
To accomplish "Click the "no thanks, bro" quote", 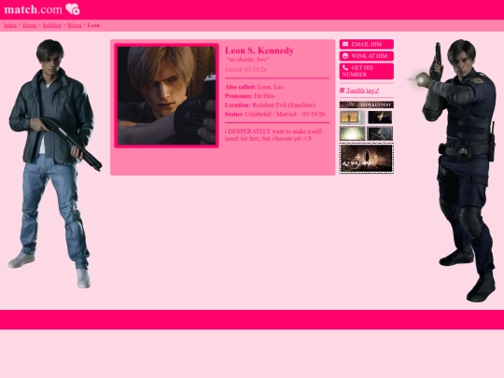I will click(x=248, y=60).
